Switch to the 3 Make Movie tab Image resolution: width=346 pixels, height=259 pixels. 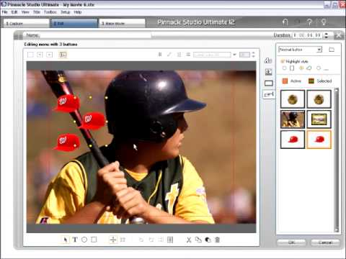pyautogui.click(x=123, y=23)
